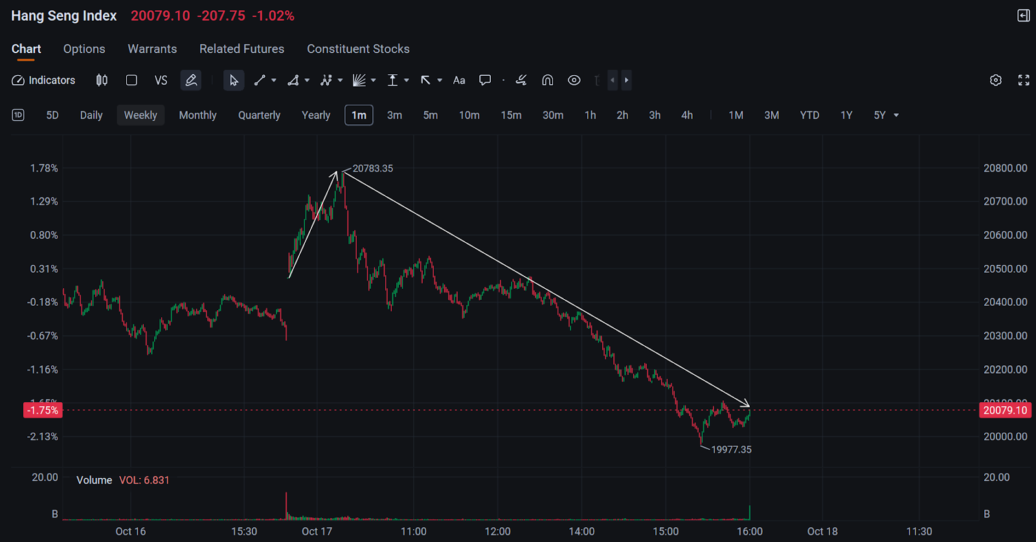The width and height of the screenshot is (1036, 542).
Task: Select the arrow marker drawing tool
Action: click(425, 80)
